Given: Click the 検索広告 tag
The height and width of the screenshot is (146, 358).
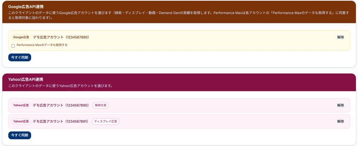Looking at the screenshot, I should (101, 105).
